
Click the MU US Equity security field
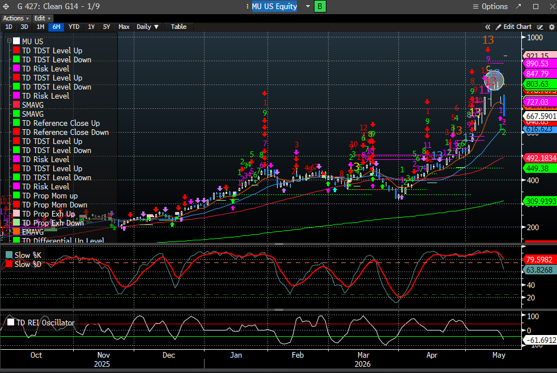coord(274,6)
